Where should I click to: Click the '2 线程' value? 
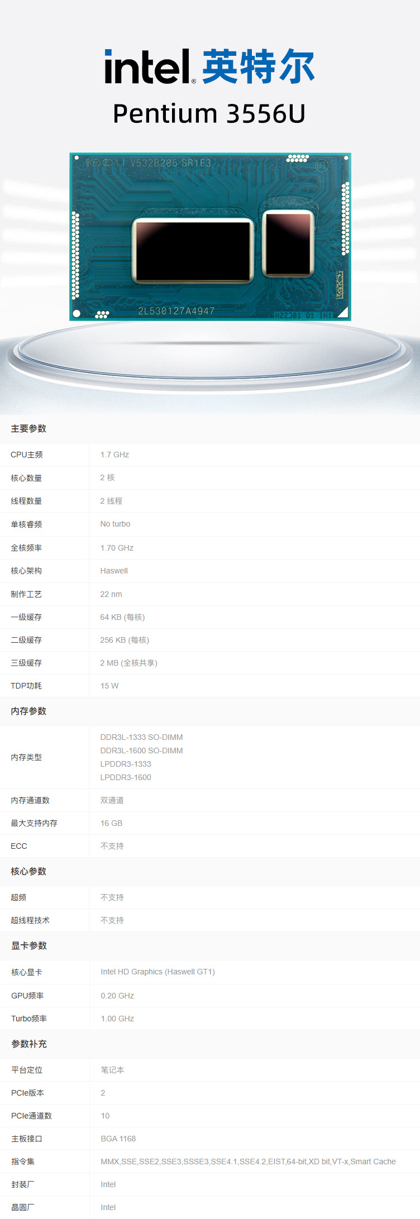111,501
